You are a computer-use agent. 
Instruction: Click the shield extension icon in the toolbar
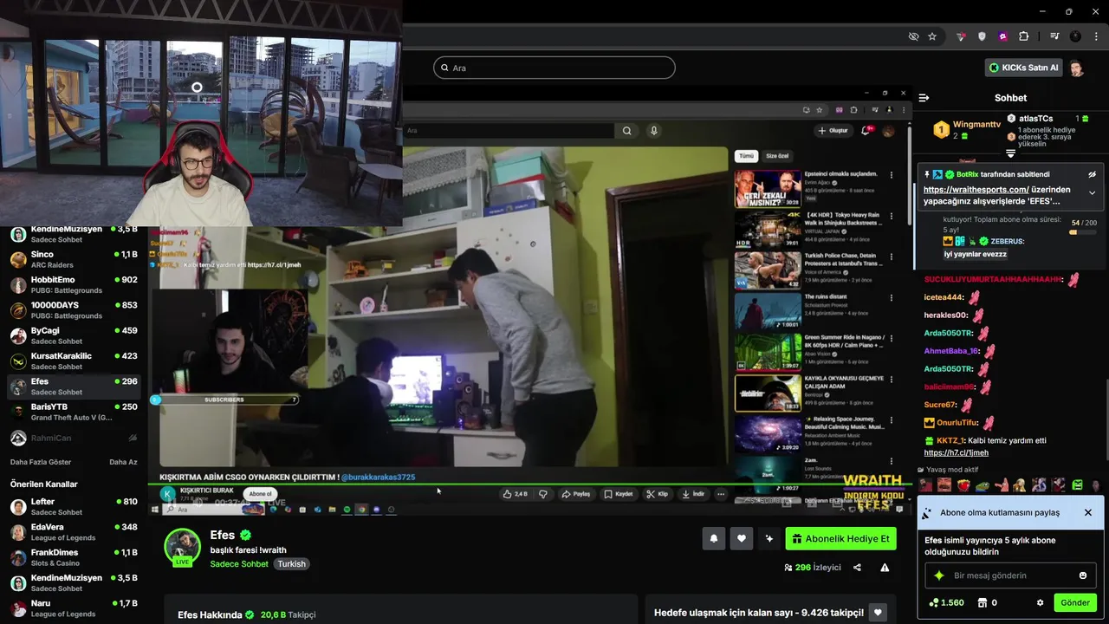tap(982, 36)
